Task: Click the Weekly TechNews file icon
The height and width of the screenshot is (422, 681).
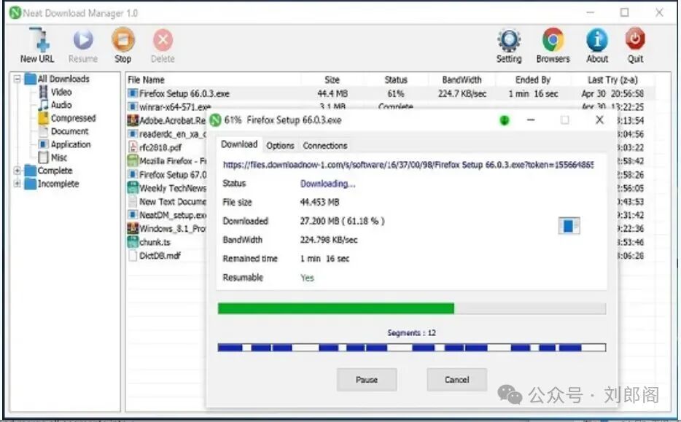Action: tap(133, 187)
